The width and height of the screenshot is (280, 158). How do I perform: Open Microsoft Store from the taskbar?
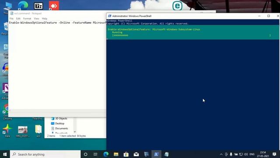126,154
